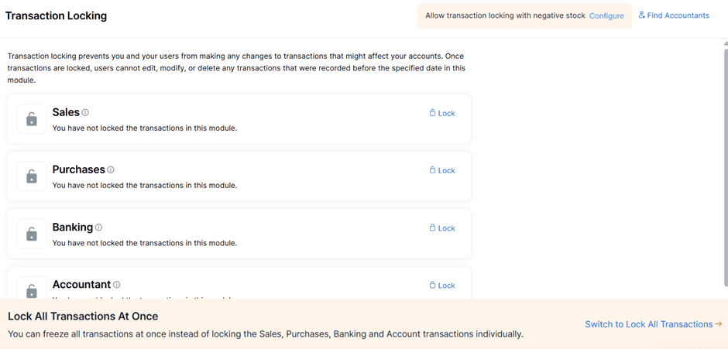Image resolution: width=728 pixels, height=349 pixels.
Task: Lock the Sales module transactions
Action: coord(442,113)
